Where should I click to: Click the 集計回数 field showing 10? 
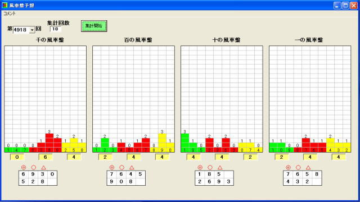55,29
